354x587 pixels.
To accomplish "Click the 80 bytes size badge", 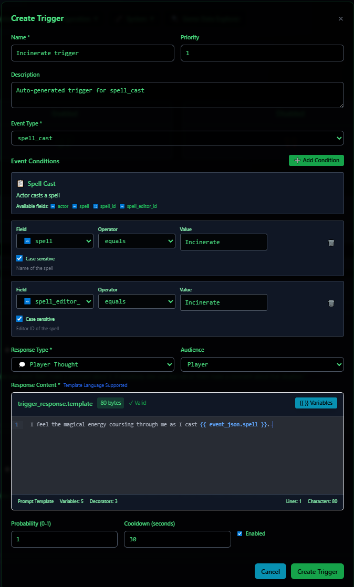I will click(x=110, y=403).
